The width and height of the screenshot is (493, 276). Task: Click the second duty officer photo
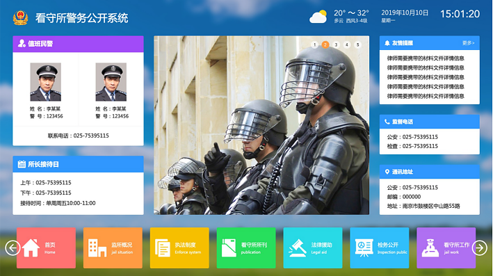tap(111, 82)
